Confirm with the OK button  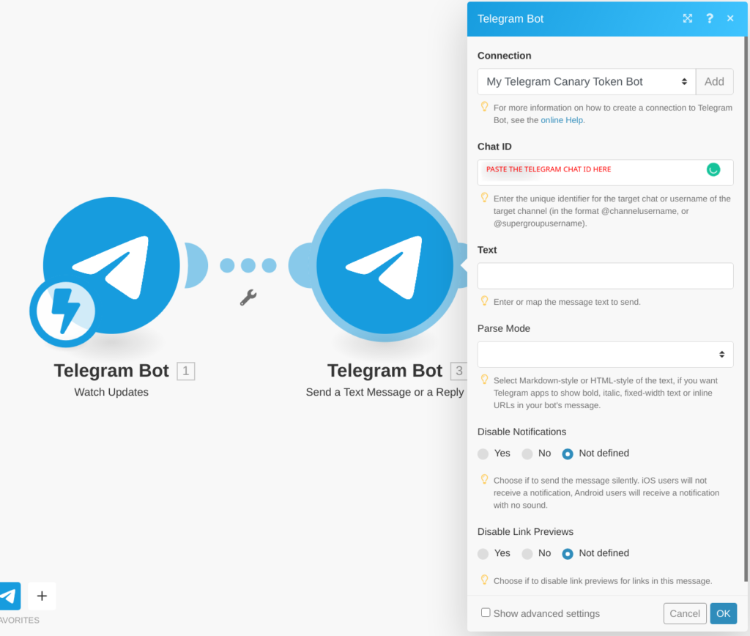(x=723, y=613)
